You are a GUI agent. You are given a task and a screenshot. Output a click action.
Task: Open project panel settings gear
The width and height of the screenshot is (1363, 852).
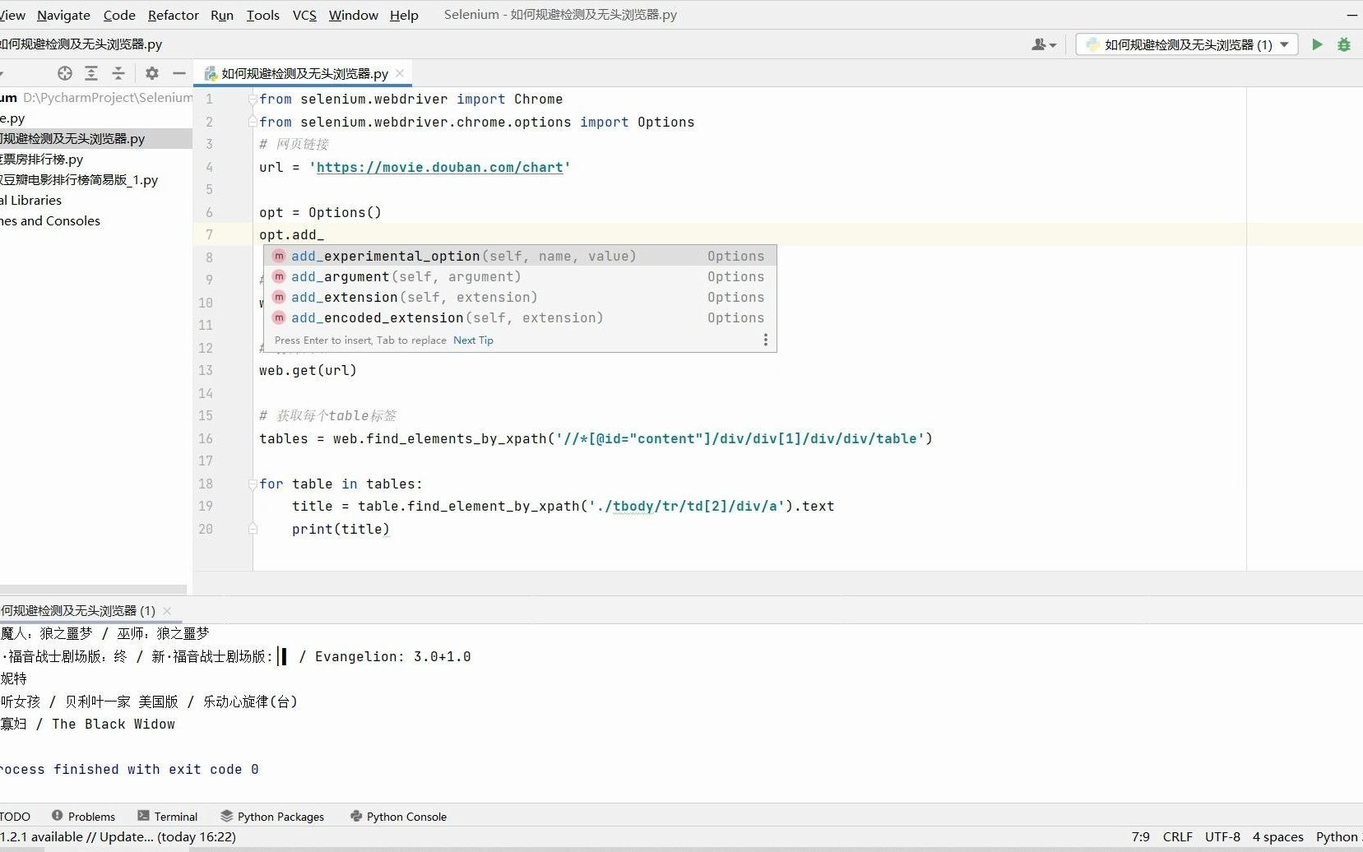[152, 73]
